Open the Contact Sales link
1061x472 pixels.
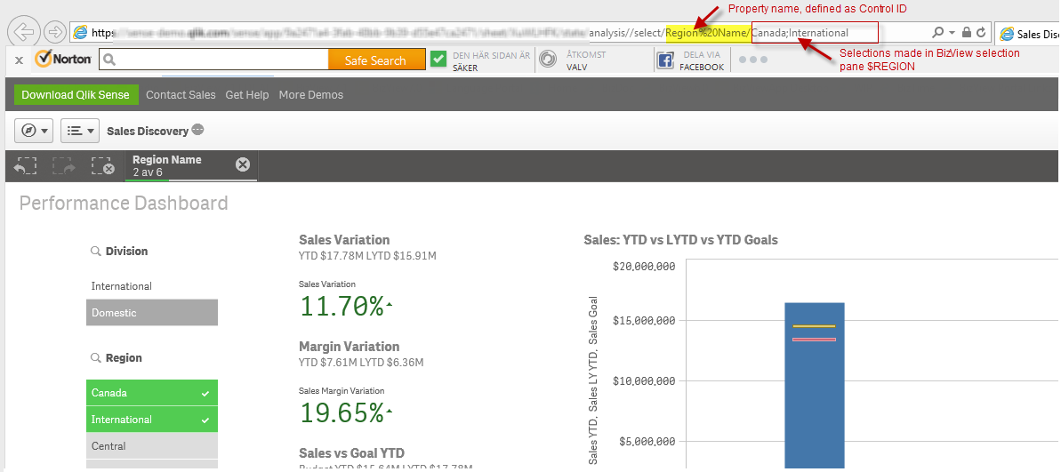(x=181, y=95)
